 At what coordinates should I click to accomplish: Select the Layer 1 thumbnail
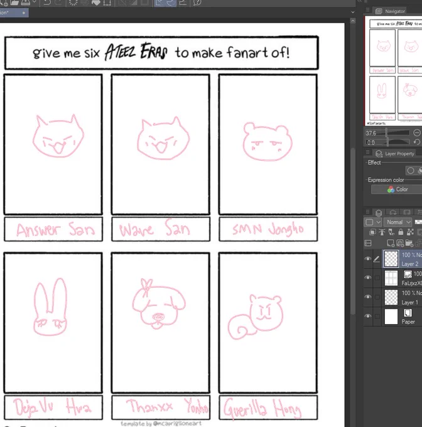pyautogui.click(x=391, y=297)
